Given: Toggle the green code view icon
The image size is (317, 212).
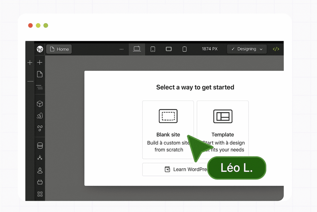Looking at the screenshot, I should pos(276,49).
